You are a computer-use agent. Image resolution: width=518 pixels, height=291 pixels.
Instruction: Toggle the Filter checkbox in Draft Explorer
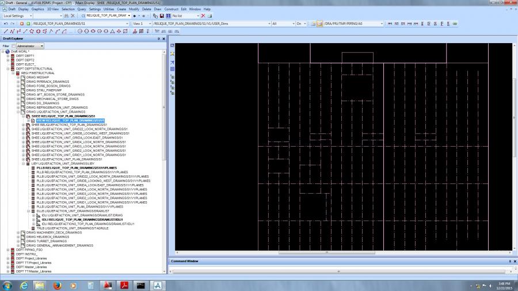point(14,46)
